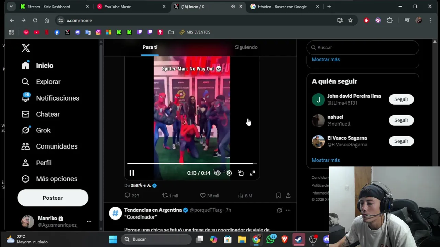Follow nahuel account
Screen dimensions: 440x247
[401, 120]
